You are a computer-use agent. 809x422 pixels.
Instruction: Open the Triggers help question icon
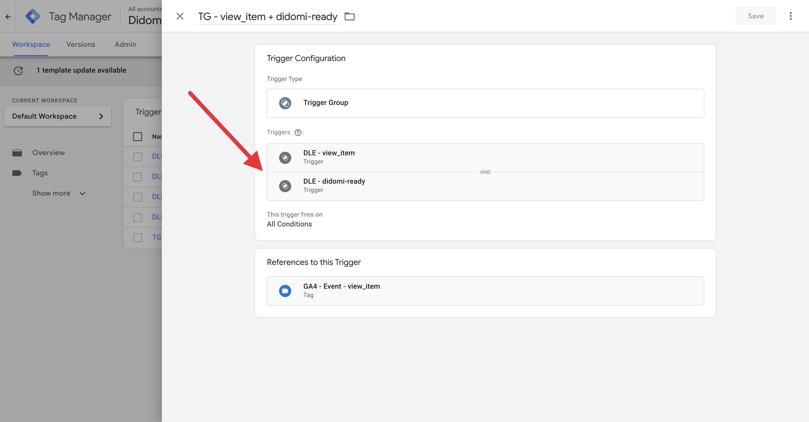pos(298,133)
